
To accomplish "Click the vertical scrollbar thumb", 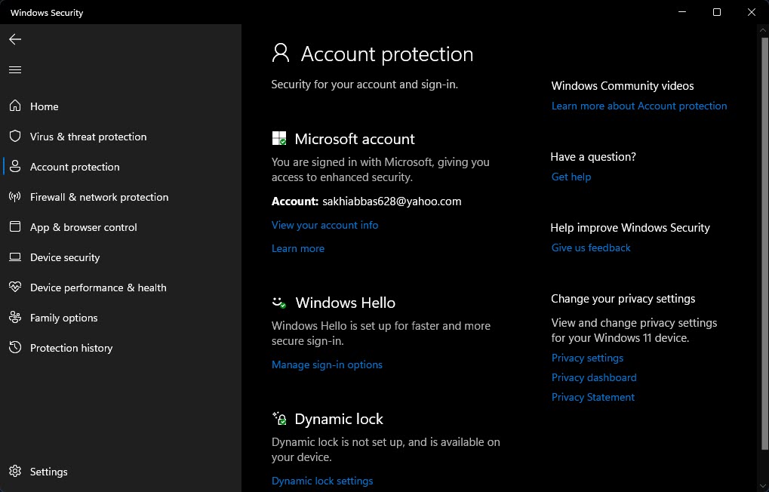I will (x=764, y=243).
